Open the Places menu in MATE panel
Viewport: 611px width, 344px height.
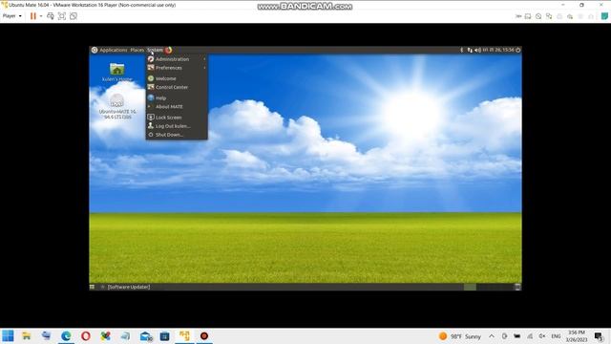(137, 50)
